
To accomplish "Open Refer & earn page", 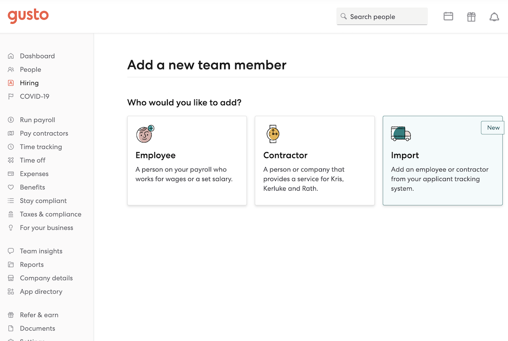I will pos(39,315).
